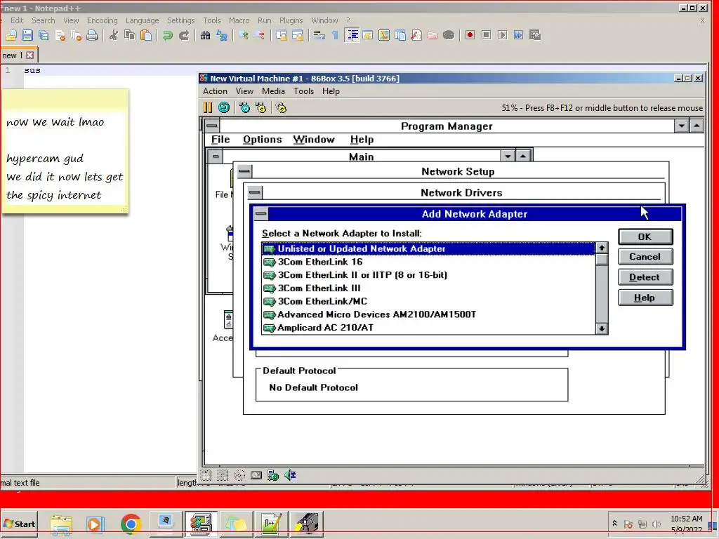Click the 86Box status bar CD-ROM icon
The width and height of the screenshot is (719, 539).
(239, 475)
